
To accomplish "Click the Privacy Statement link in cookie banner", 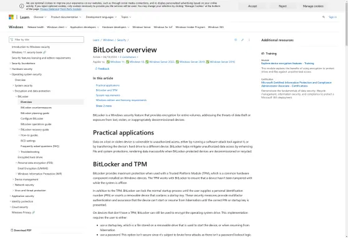I will pyautogui.click(x=49, y=9).
